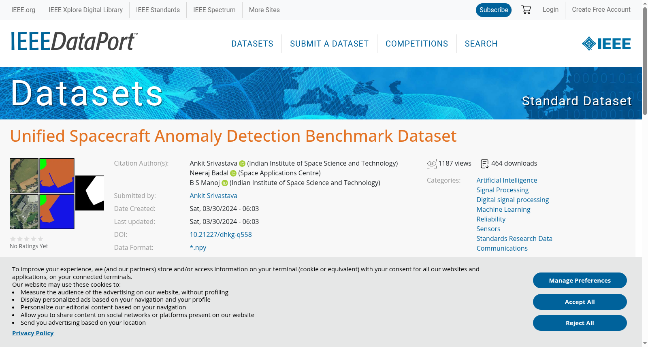Select Create Free Account

(601, 9)
